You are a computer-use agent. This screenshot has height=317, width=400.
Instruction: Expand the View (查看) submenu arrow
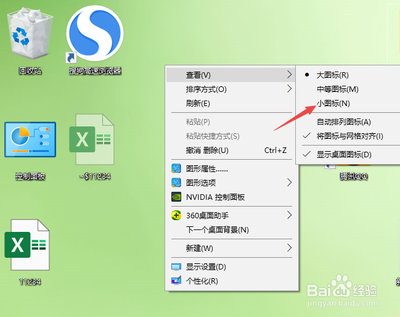(x=289, y=75)
